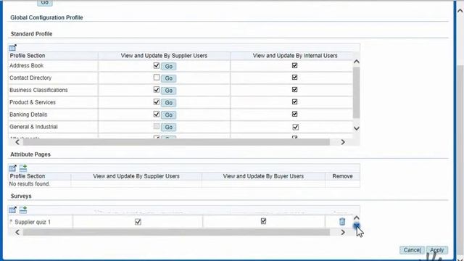Toggle Supplier quiz 1 supplier users checkbox
Viewport: 464px width, 261px height.
point(138,222)
